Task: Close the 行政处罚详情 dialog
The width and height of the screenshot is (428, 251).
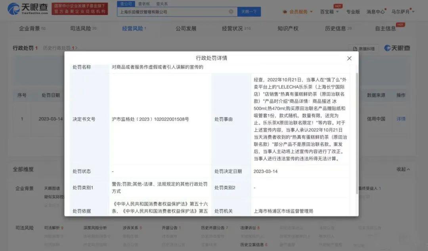Action: (349, 58)
